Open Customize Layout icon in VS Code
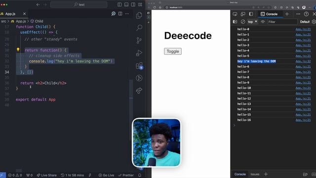The width and height of the screenshot is (316, 178). [140, 4]
